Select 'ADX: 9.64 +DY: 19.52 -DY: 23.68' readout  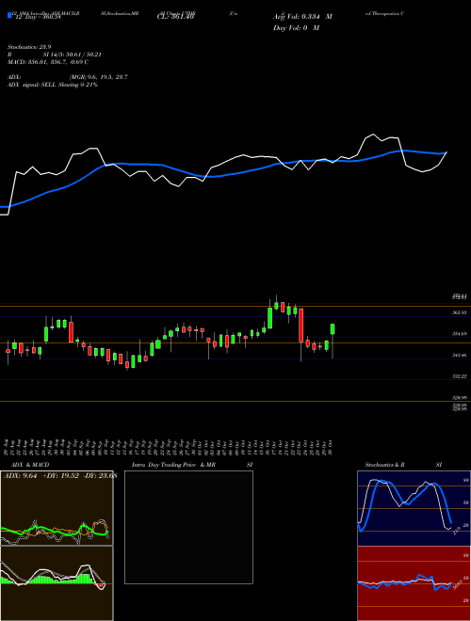60,476
